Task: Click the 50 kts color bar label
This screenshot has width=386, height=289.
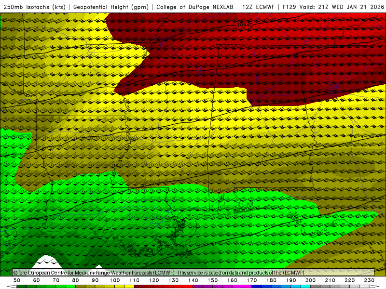Action: 17,280
